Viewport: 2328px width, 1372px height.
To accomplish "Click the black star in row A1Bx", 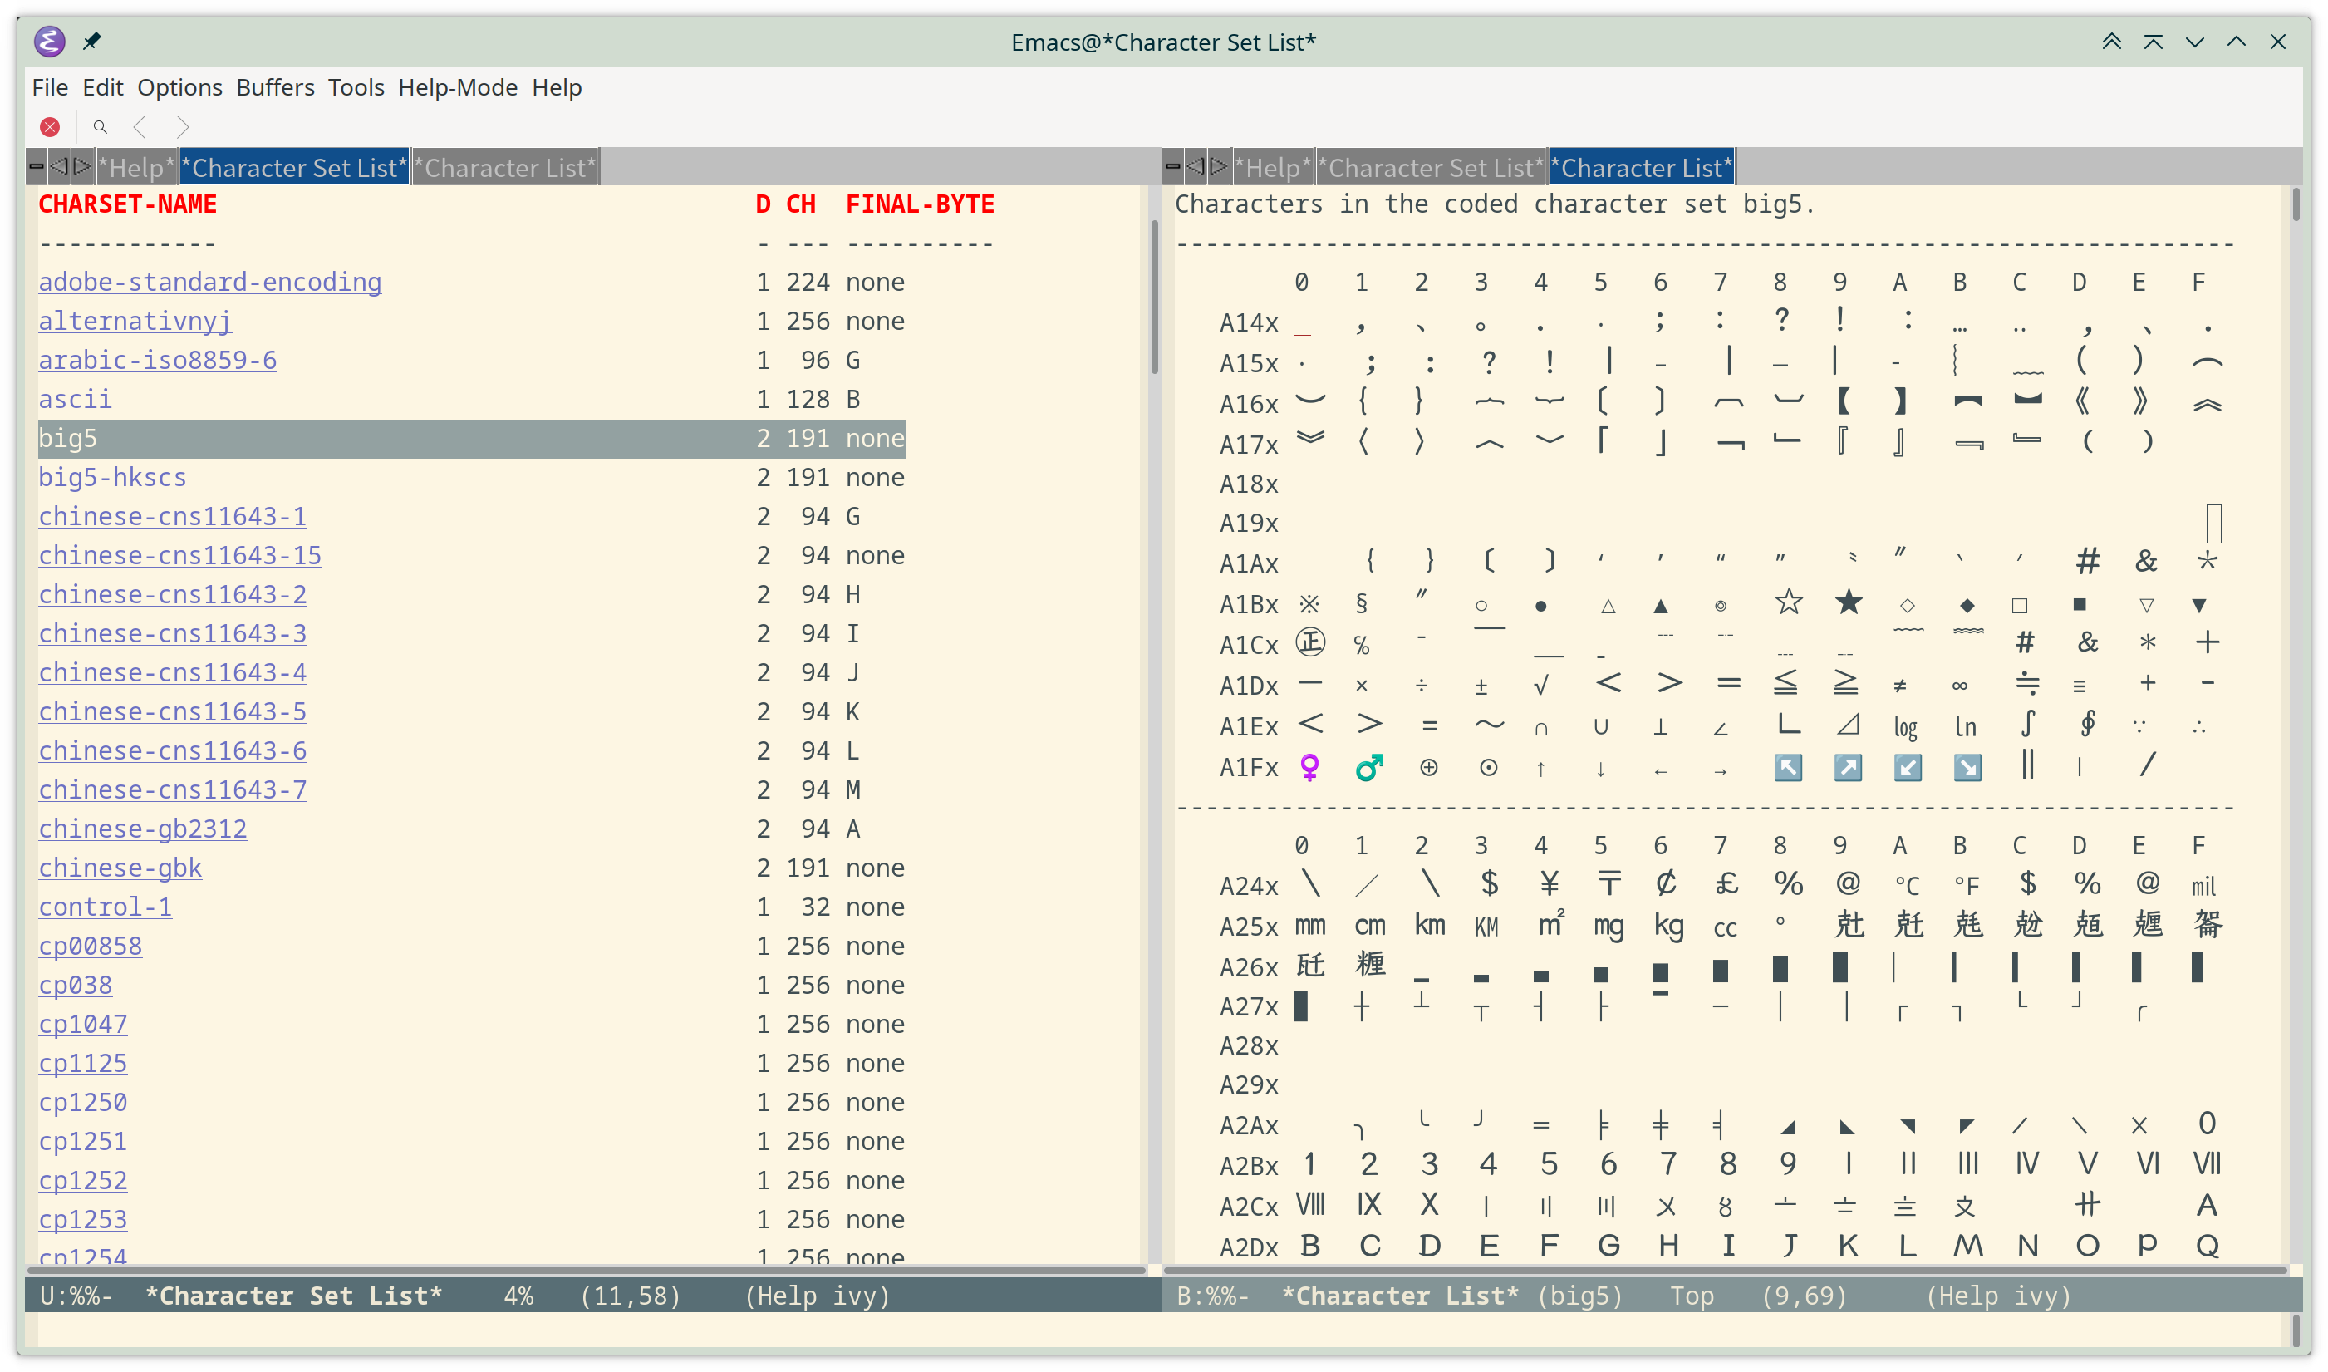I will 1849,602.
